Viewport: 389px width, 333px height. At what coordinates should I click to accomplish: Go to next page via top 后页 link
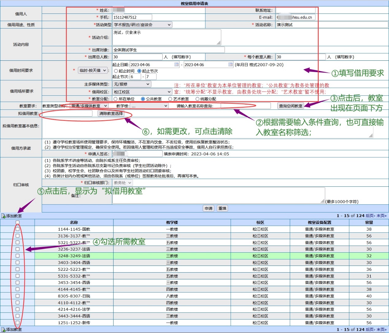[x=370, y=216]
